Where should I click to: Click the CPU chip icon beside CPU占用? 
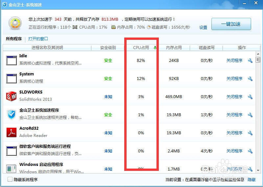(x=75, y=27)
